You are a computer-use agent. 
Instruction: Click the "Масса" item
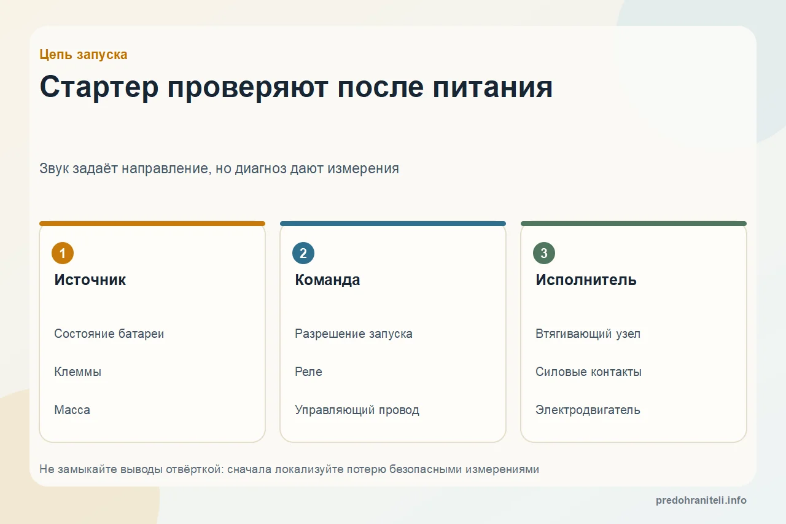[72, 410]
